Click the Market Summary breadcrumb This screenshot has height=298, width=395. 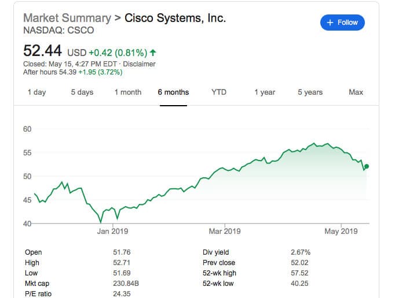(x=67, y=18)
